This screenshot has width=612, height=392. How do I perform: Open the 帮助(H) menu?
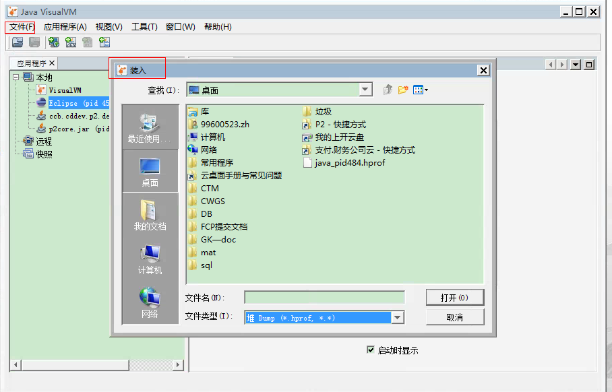click(x=218, y=27)
